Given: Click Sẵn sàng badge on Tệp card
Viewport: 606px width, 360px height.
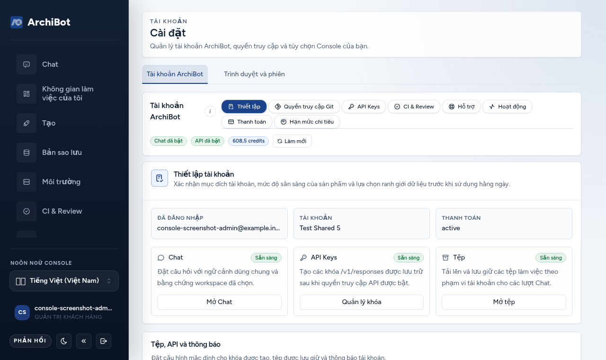Looking at the screenshot, I should pyautogui.click(x=551, y=258).
